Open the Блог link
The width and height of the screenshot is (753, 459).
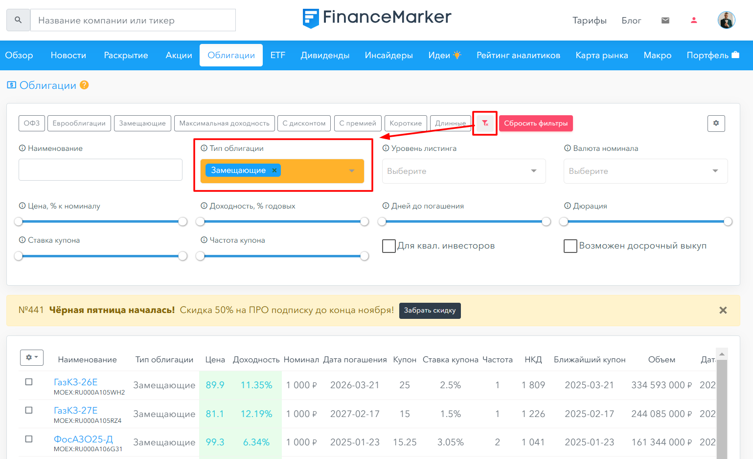631,21
